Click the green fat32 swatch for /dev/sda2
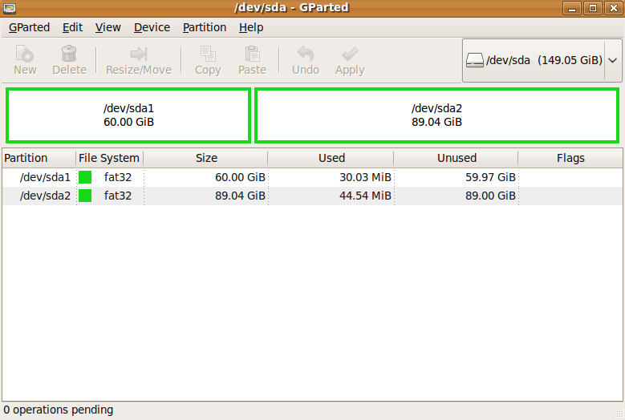Image resolution: width=625 pixels, height=420 pixels. pos(85,196)
